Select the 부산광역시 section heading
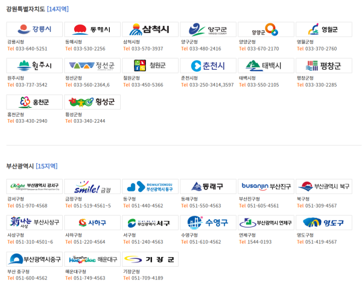This screenshot has height=295, width=362. (20, 166)
